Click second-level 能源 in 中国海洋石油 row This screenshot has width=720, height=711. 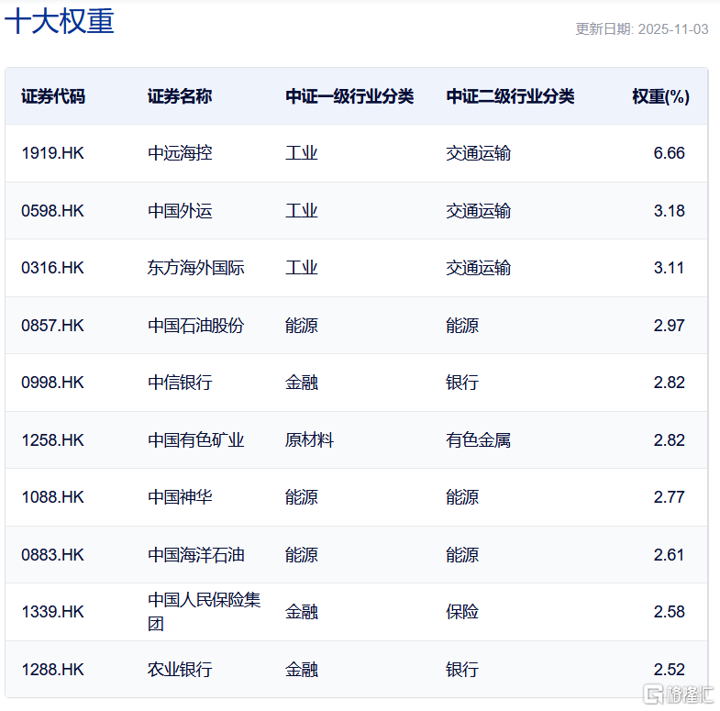pyautogui.click(x=462, y=555)
